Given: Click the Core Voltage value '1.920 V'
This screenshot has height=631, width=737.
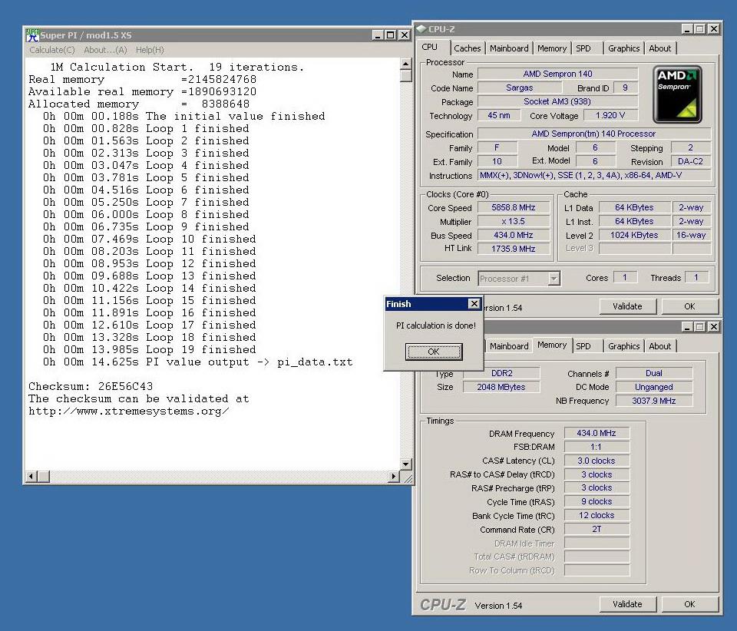Looking at the screenshot, I should (610, 116).
